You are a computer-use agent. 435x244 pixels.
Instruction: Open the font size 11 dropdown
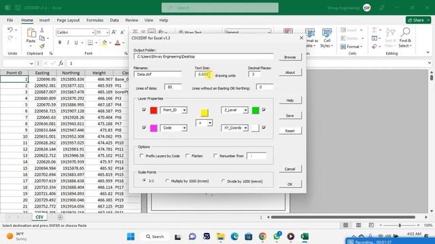[107, 33]
